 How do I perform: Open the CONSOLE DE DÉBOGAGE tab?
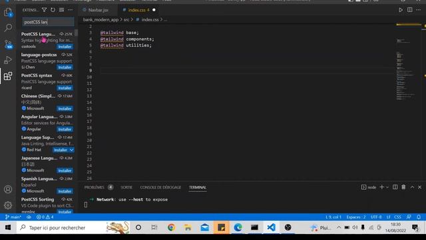pos(160,187)
